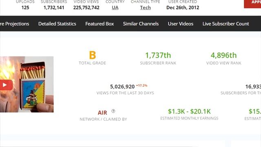261x147 pixels.
Task: Click the AIR network link
Action: click(102, 113)
